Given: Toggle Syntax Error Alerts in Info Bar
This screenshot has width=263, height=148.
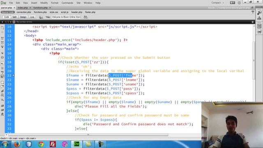Looking at the screenshot, I should coord(2,76).
